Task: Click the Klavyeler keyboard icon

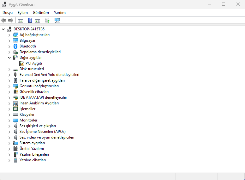Action: (15, 115)
